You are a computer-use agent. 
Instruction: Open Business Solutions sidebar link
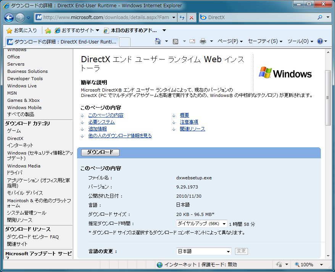pos(27,71)
